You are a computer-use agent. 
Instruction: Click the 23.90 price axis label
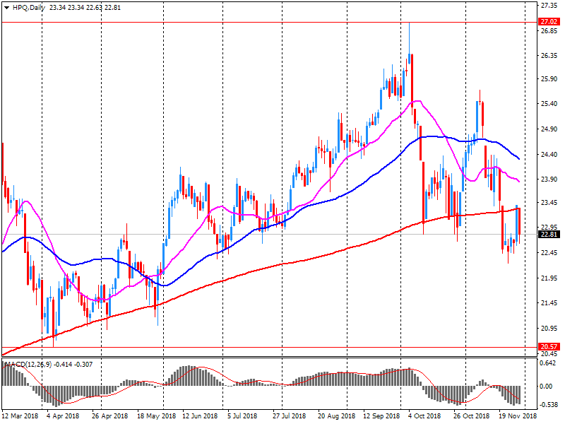[x=549, y=179]
